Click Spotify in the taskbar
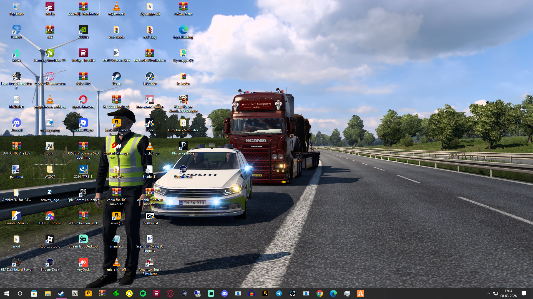Screen dimensions: 533x299 click(x=143, y=293)
